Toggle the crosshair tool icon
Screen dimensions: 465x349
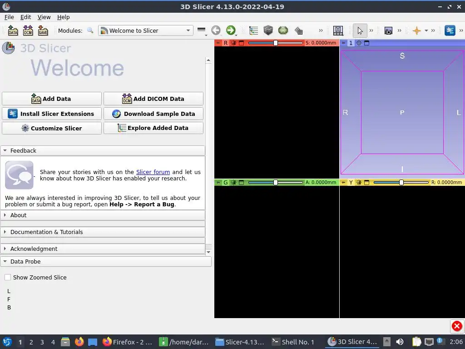click(417, 30)
